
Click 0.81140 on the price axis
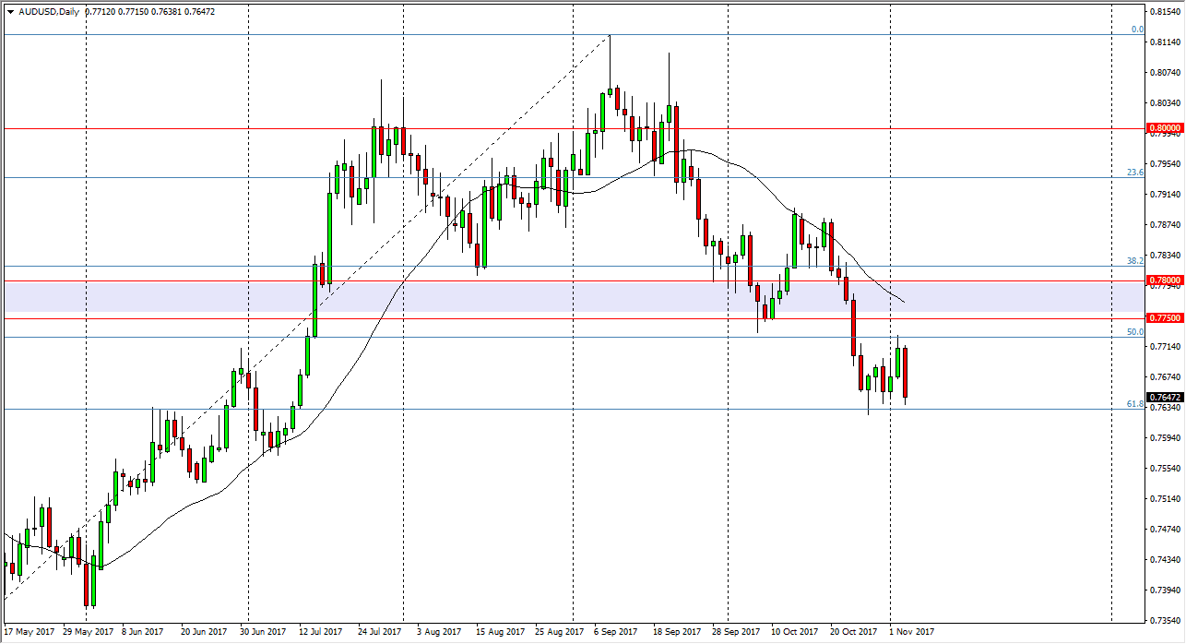(1164, 42)
